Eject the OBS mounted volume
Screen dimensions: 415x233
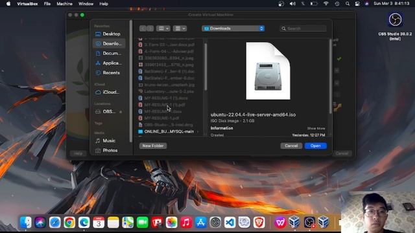121,112
